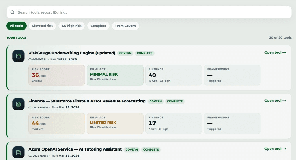The image size is (296, 160).
Task: Click the RiskGauge Underwriting Engine document icon
Action: coord(18,56)
